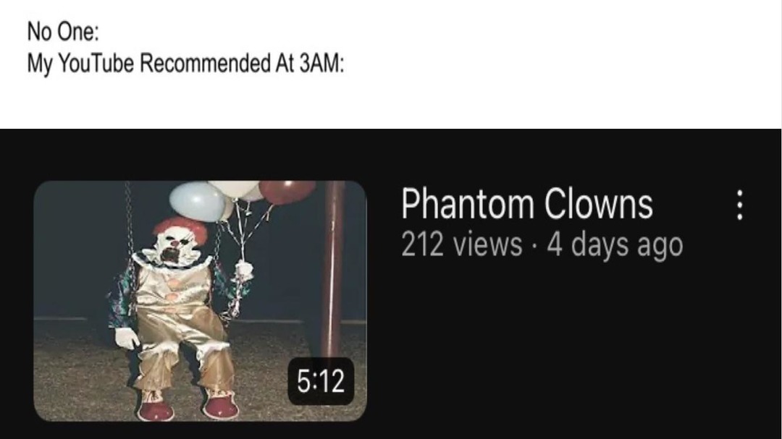Screen dimensions: 782x439
Task: Click the 212 views text
Action: [x=462, y=244]
